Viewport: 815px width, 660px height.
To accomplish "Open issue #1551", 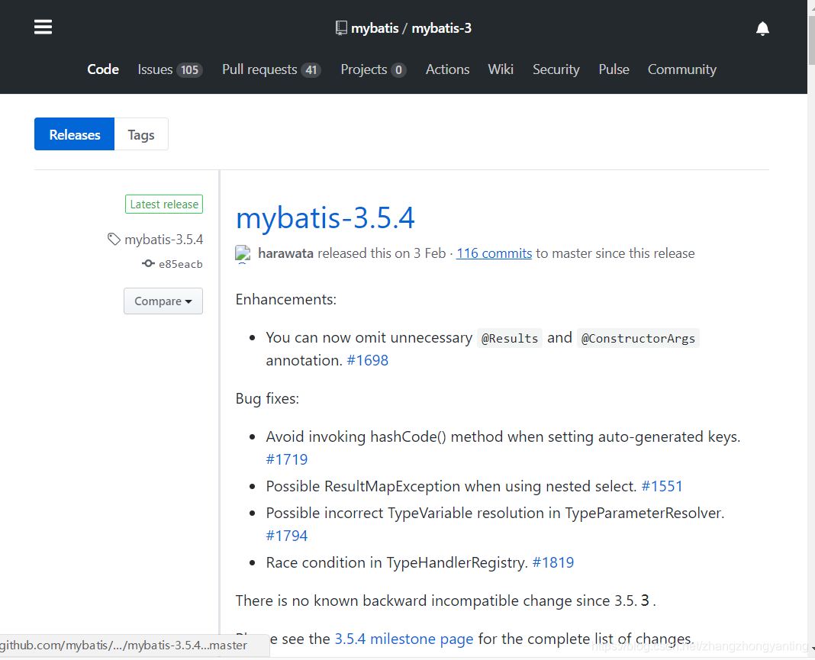I will (x=662, y=486).
